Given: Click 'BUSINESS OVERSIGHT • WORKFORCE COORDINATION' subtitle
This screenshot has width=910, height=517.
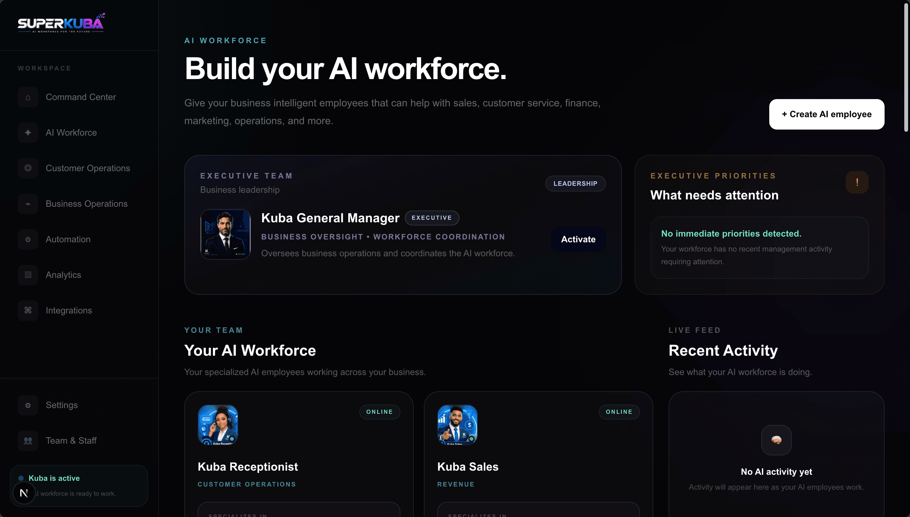Looking at the screenshot, I should [383, 237].
